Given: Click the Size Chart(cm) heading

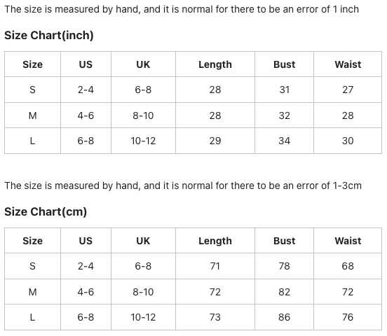Looking at the screenshot, I should [46, 212].
